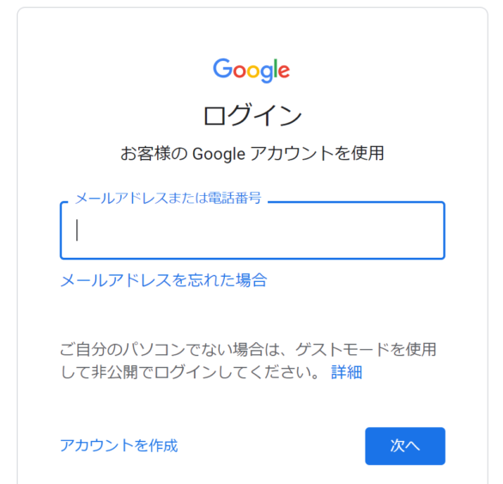
Task: Focus the email or phone number field
Action: point(252,230)
